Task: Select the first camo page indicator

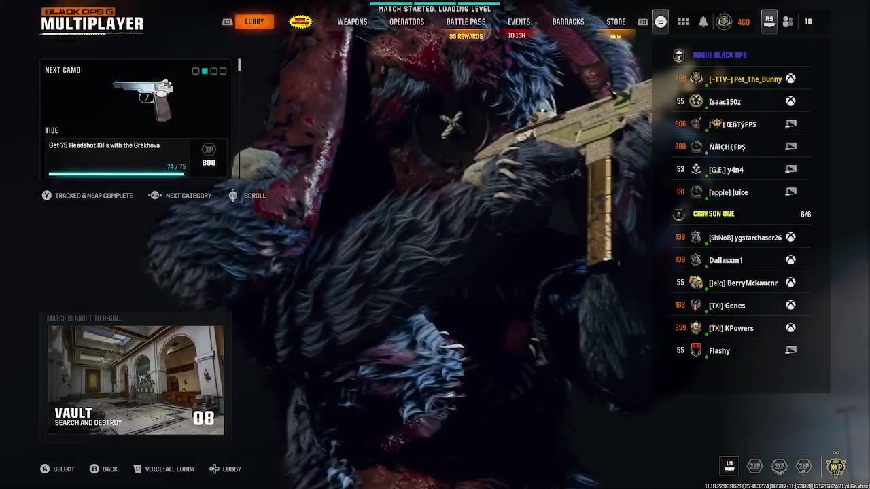Action: click(196, 71)
